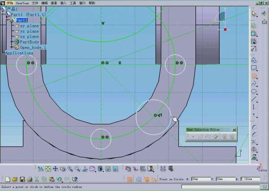The width and height of the screenshot is (269, 191).
Task: Pick the Line tool in sketch toolbar
Action: click(254, 99)
